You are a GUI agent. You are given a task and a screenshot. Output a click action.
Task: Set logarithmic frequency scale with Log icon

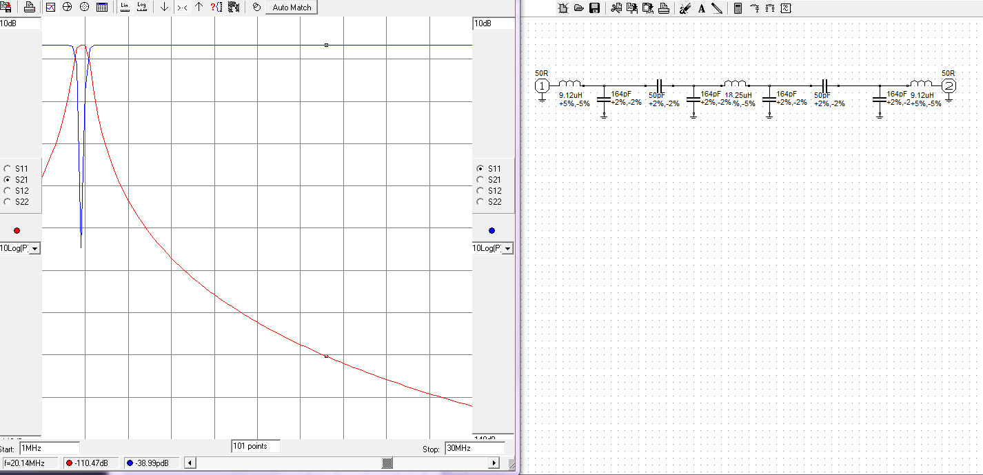coord(142,8)
